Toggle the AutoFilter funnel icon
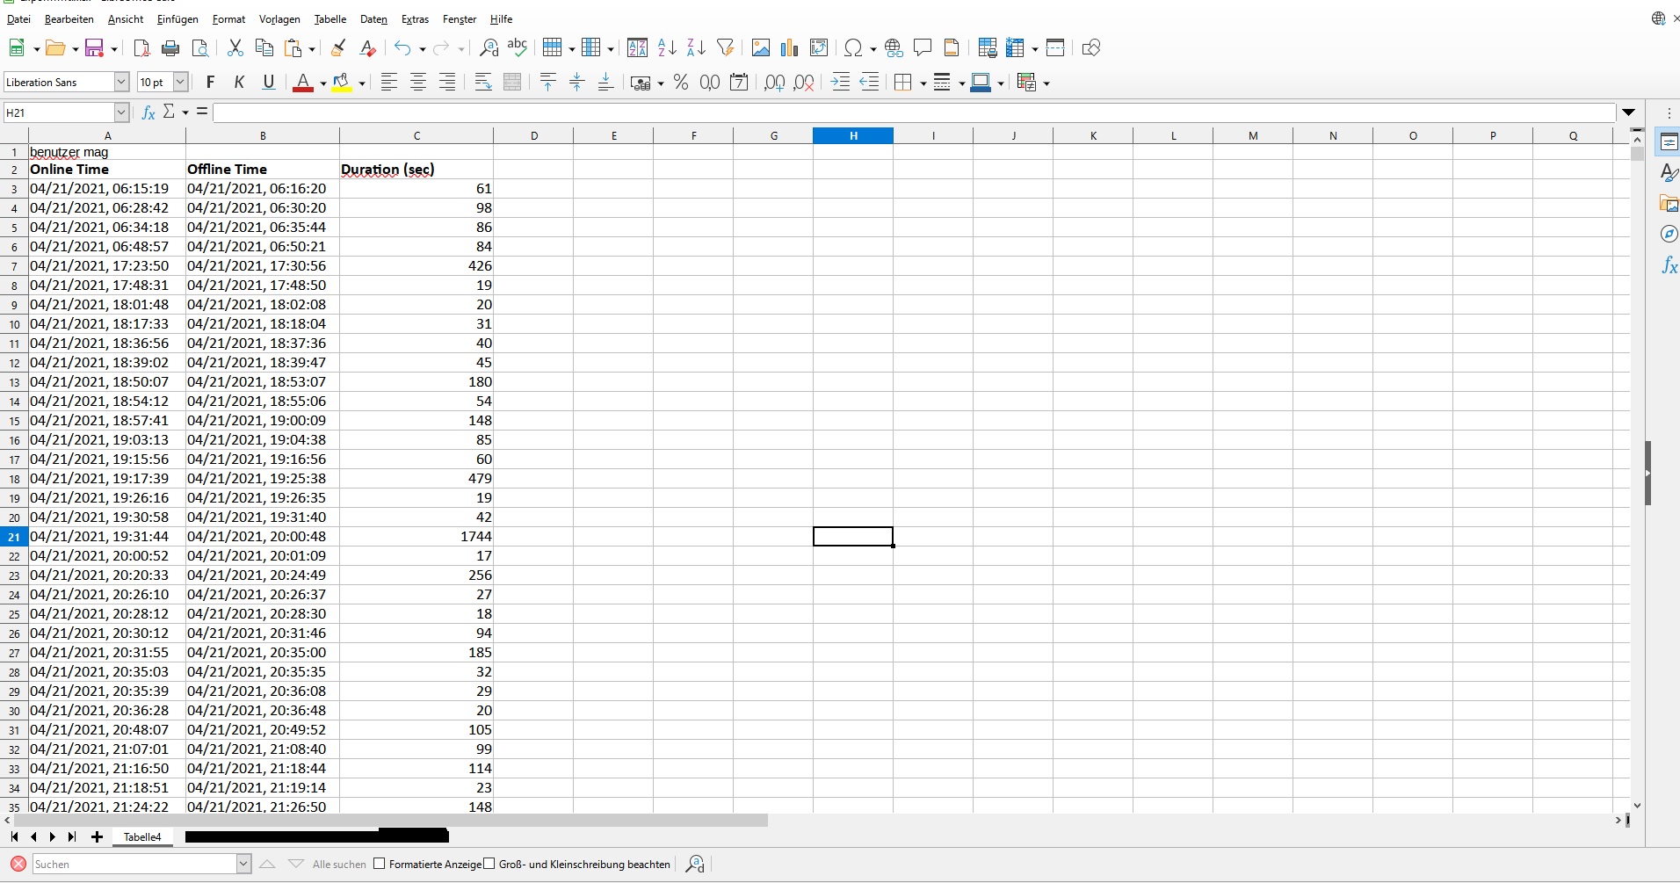This screenshot has width=1680, height=883. click(x=725, y=48)
